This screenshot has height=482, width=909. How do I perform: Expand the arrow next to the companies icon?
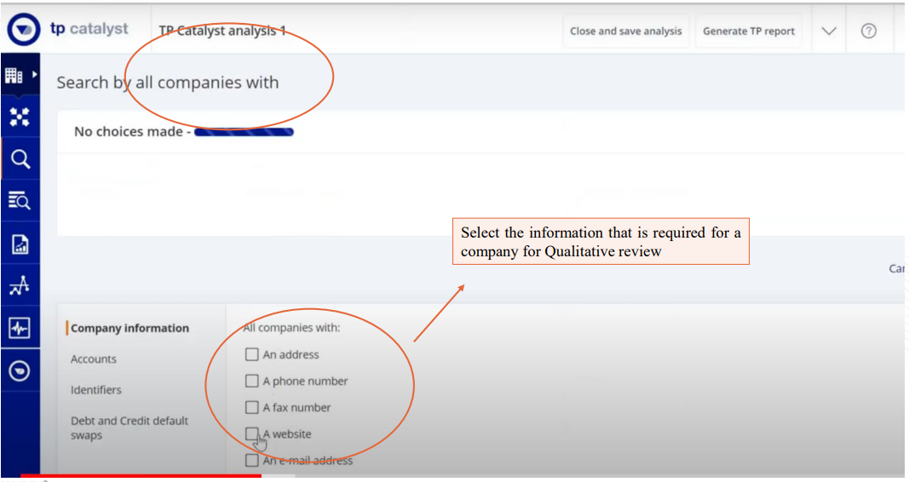35,75
